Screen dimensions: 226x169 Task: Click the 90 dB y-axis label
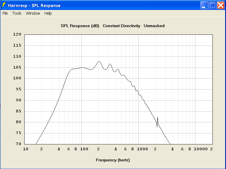pyautogui.click(x=18, y=100)
